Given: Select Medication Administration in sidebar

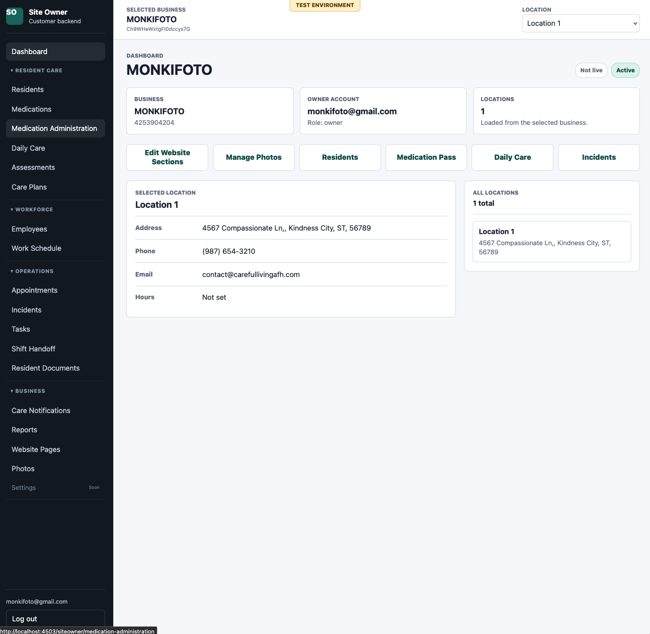Looking at the screenshot, I should click(56, 128).
